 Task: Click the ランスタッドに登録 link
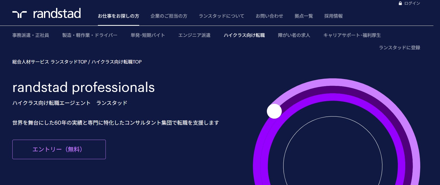[399, 48]
